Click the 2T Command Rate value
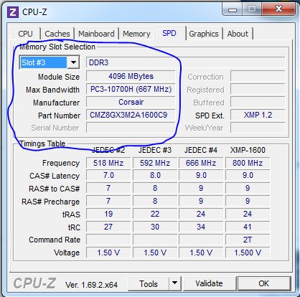The image size is (300, 297). [248, 240]
